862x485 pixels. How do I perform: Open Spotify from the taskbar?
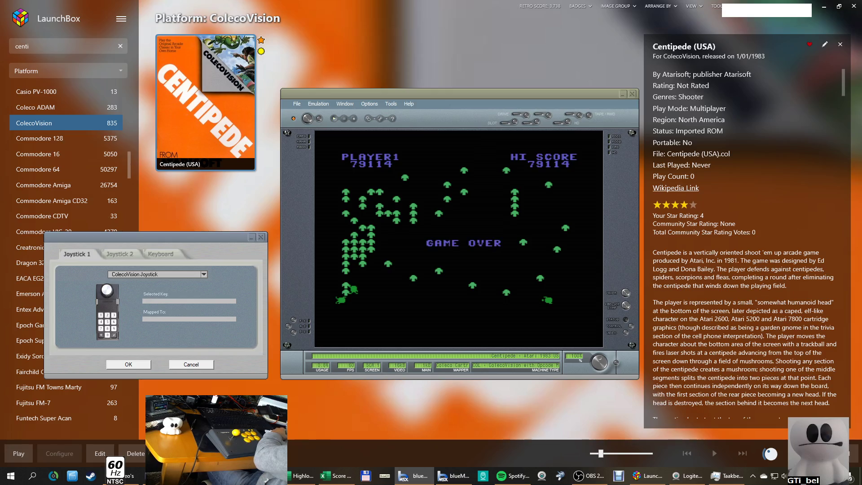point(513,476)
